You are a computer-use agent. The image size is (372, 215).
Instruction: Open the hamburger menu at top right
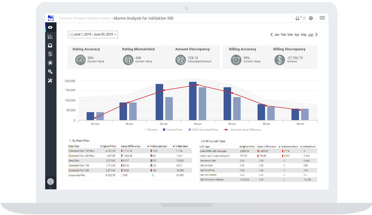point(322,18)
